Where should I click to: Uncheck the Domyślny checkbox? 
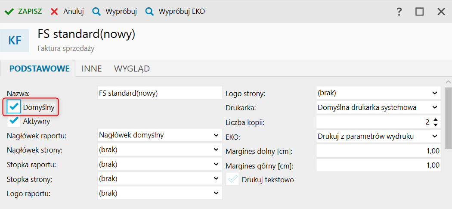(15, 107)
